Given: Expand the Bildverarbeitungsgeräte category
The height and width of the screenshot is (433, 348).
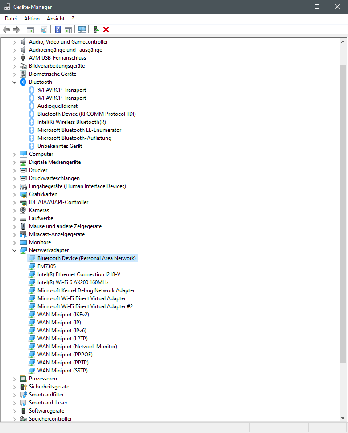Looking at the screenshot, I should coord(15,66).
